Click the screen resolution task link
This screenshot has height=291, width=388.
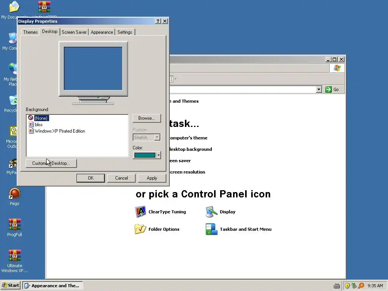pos(187,172)
